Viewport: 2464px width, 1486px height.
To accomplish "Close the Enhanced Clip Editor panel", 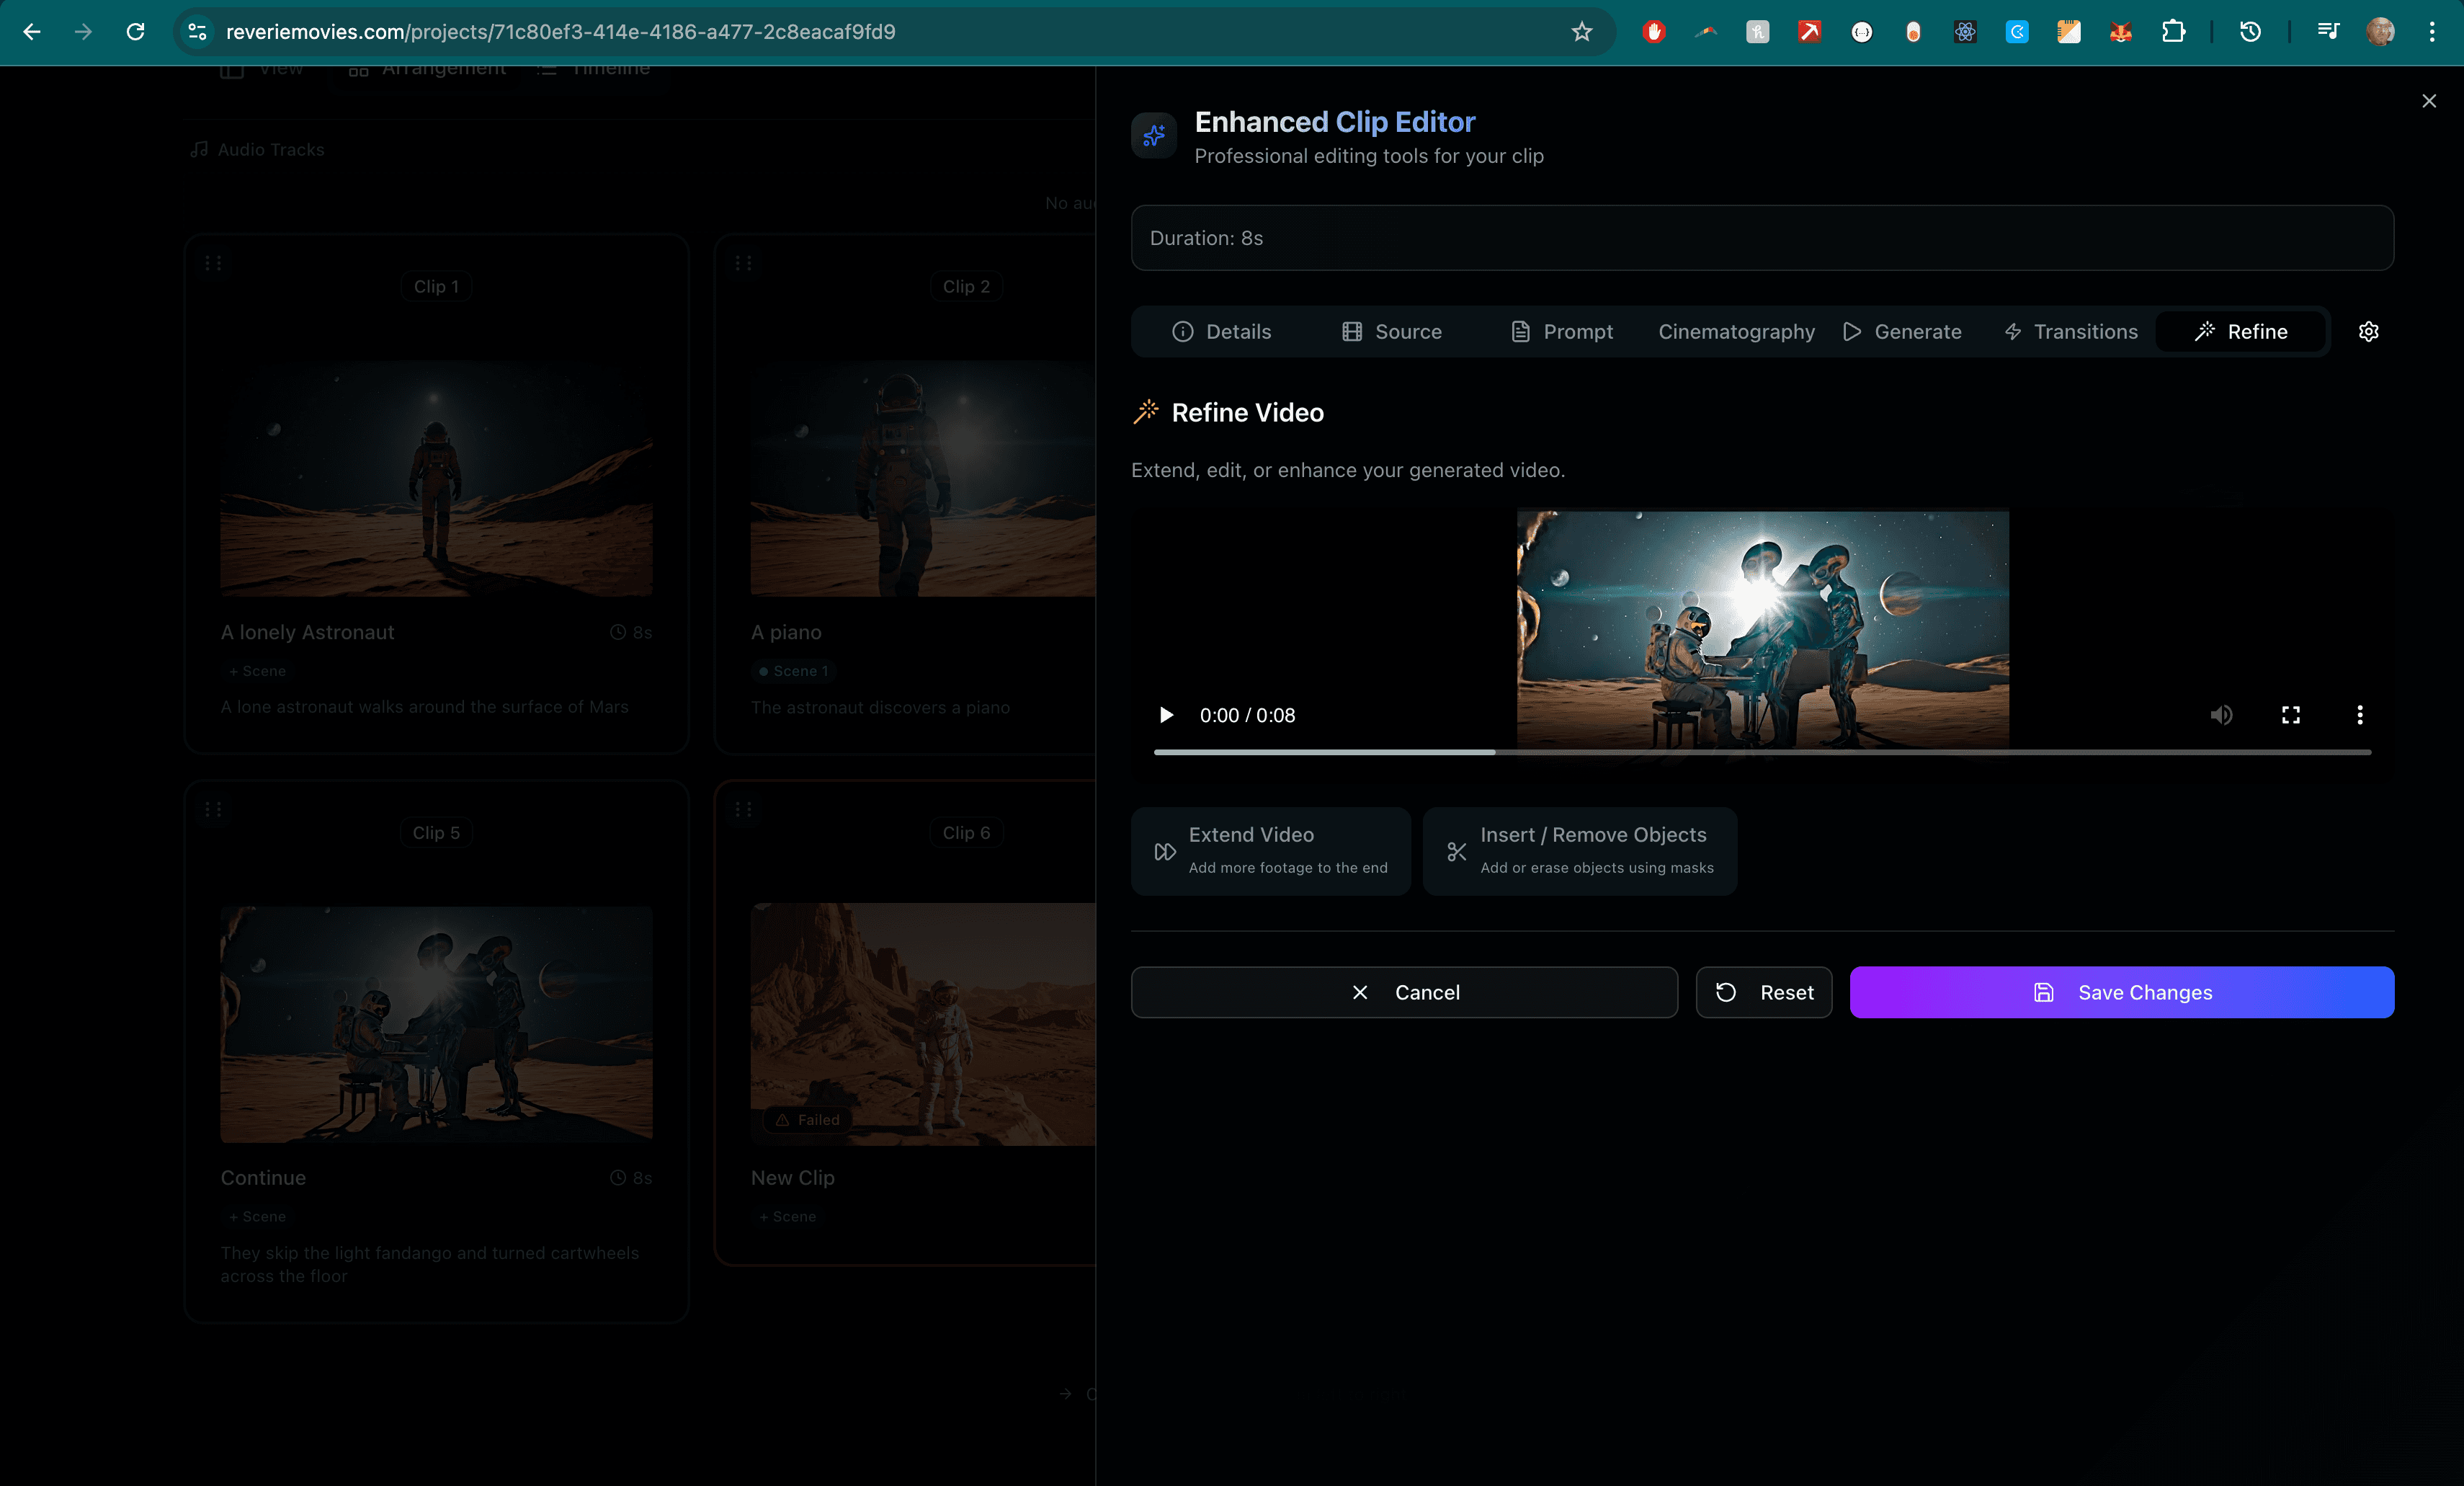I will (2429, 101).
